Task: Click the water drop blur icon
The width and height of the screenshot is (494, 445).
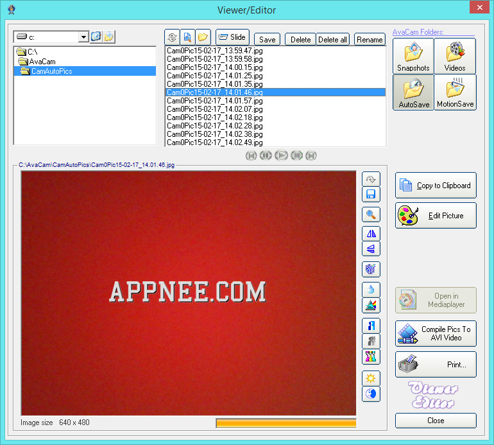Action: (371, 290)
